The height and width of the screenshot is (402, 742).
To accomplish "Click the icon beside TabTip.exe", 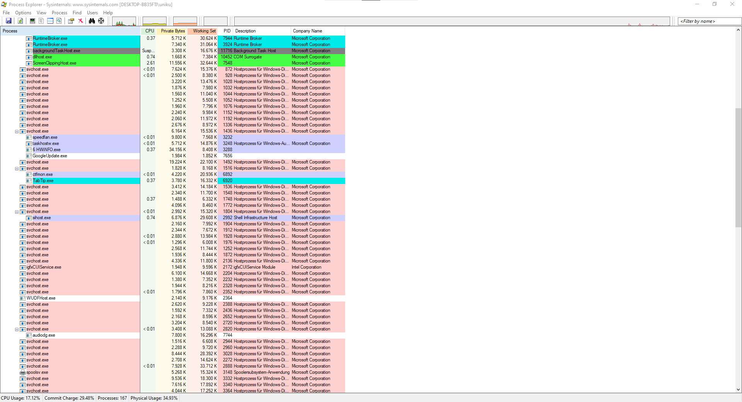I will (29, 181).
